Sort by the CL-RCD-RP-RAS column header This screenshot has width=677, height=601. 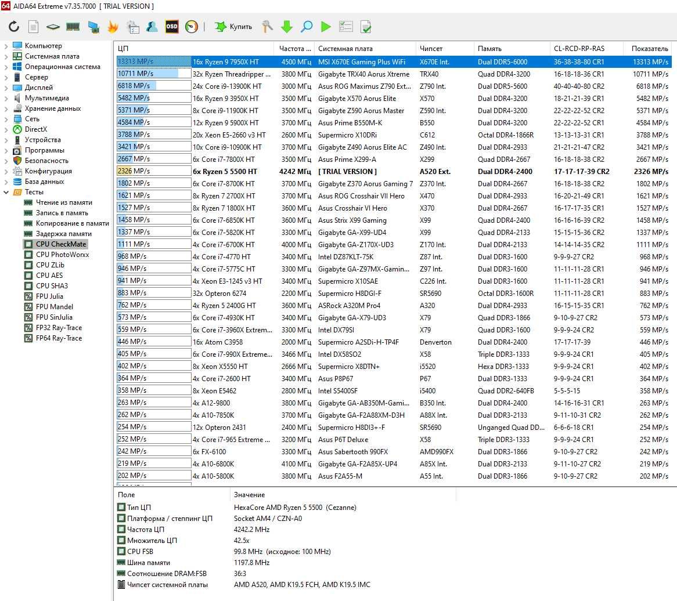[586, 48]
